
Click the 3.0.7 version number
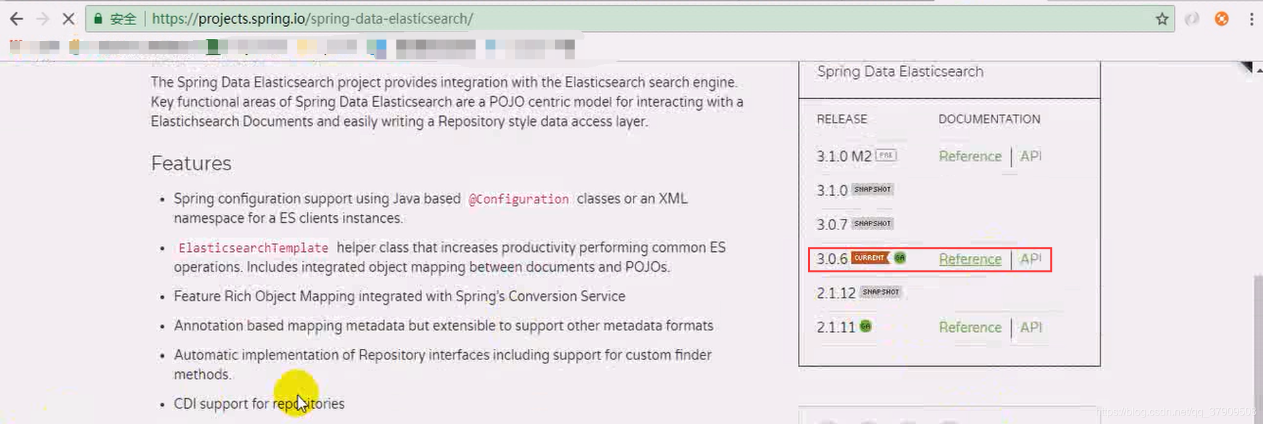[832, 225]
